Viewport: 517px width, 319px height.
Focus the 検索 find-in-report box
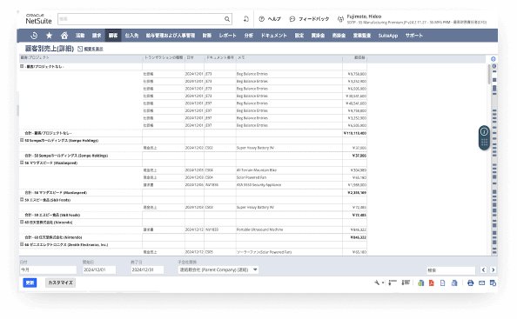451,270
